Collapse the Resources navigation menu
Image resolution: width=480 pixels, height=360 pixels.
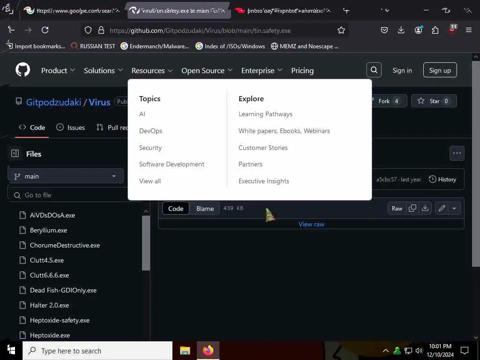click(152, 70)
